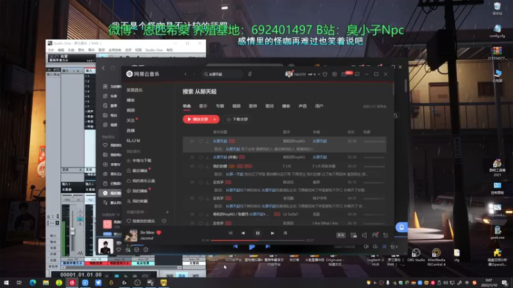
Task: Toggle desktop lyrics 词 button
Action: 285,233
